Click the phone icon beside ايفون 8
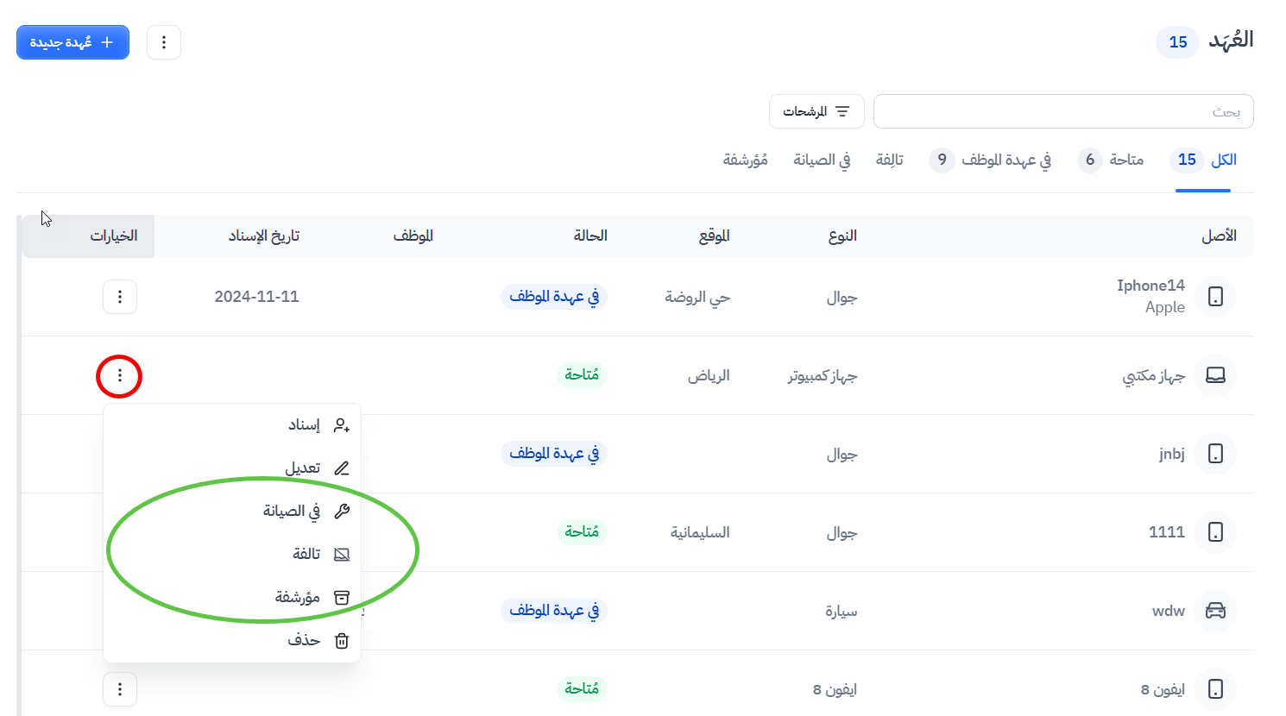Screen dimensions: 1286x716 pyautogui.click(x=1215, y=689)
